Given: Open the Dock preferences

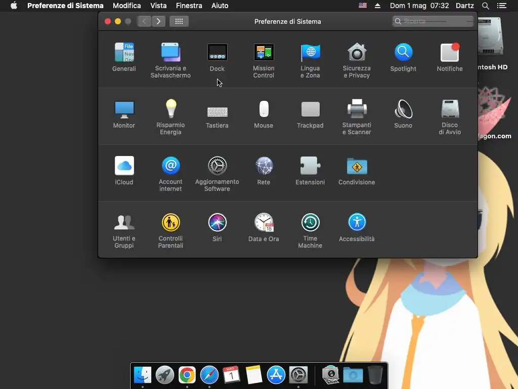Looking at the screenshot, I should [x=217, y=57].
